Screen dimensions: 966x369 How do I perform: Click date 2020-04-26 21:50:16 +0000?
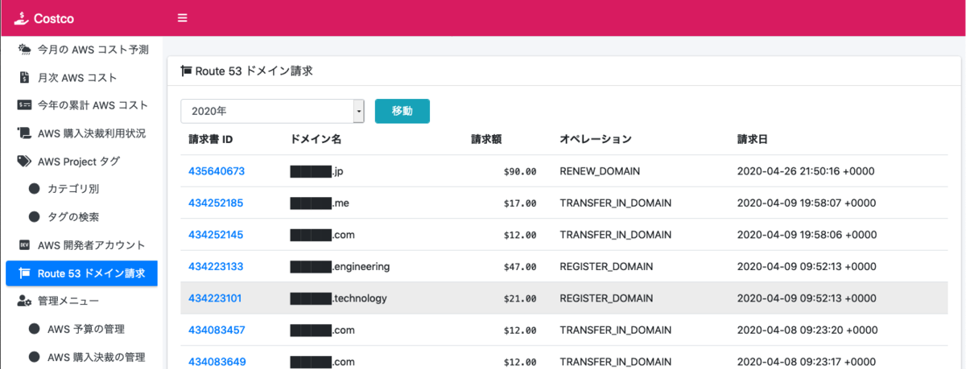tap(806, 171)
